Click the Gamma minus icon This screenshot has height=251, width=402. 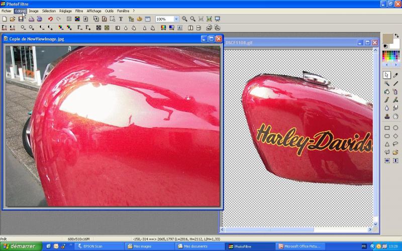tap(80, 28)
